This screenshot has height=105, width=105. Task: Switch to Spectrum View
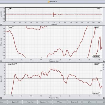click(45, 102)
